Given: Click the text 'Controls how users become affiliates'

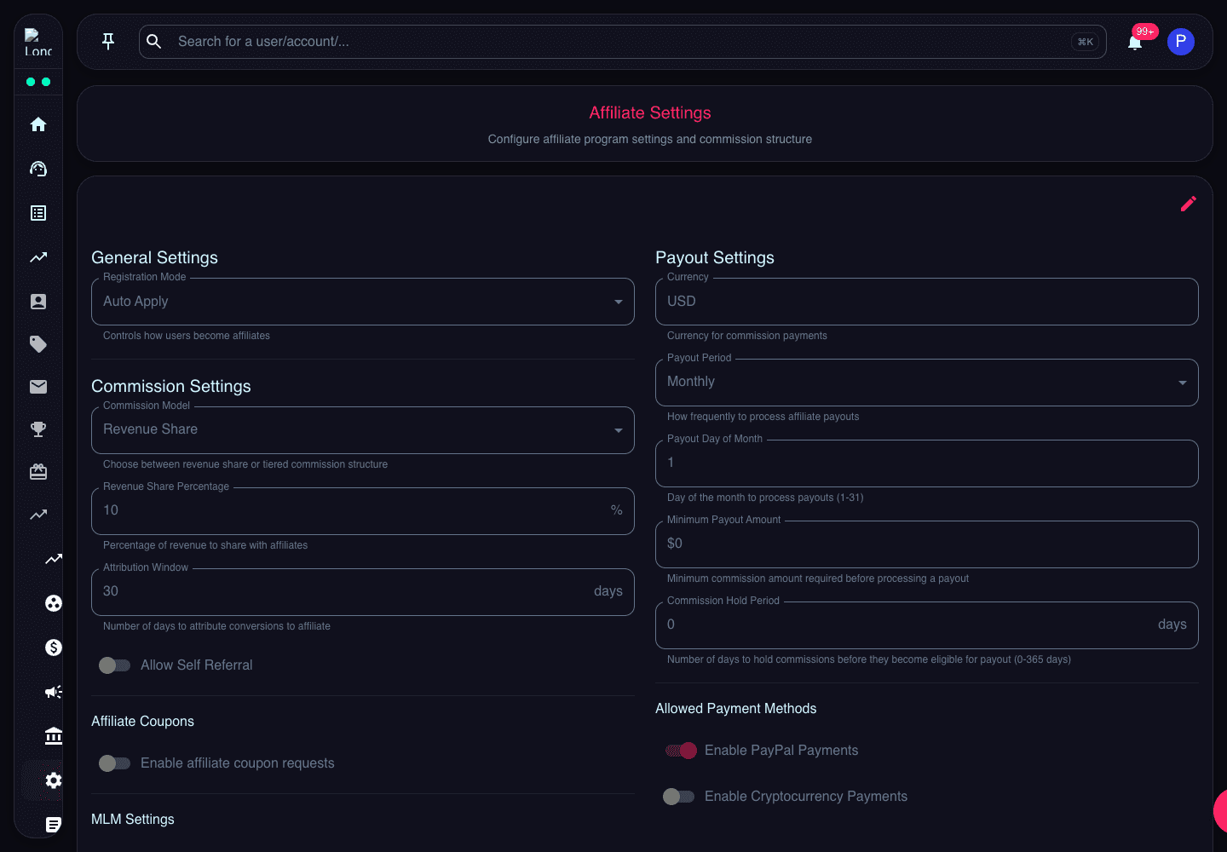Looking at the screenshot, I should (187, 336).
